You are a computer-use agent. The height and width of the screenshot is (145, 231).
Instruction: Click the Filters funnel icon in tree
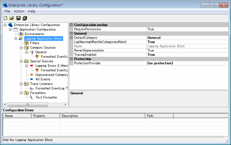coord(26,43)
